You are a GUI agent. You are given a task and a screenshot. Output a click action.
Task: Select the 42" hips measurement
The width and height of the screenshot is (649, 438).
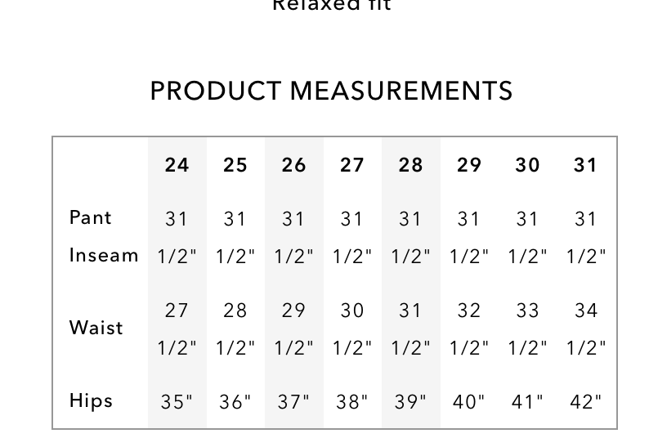click(586, 402)
